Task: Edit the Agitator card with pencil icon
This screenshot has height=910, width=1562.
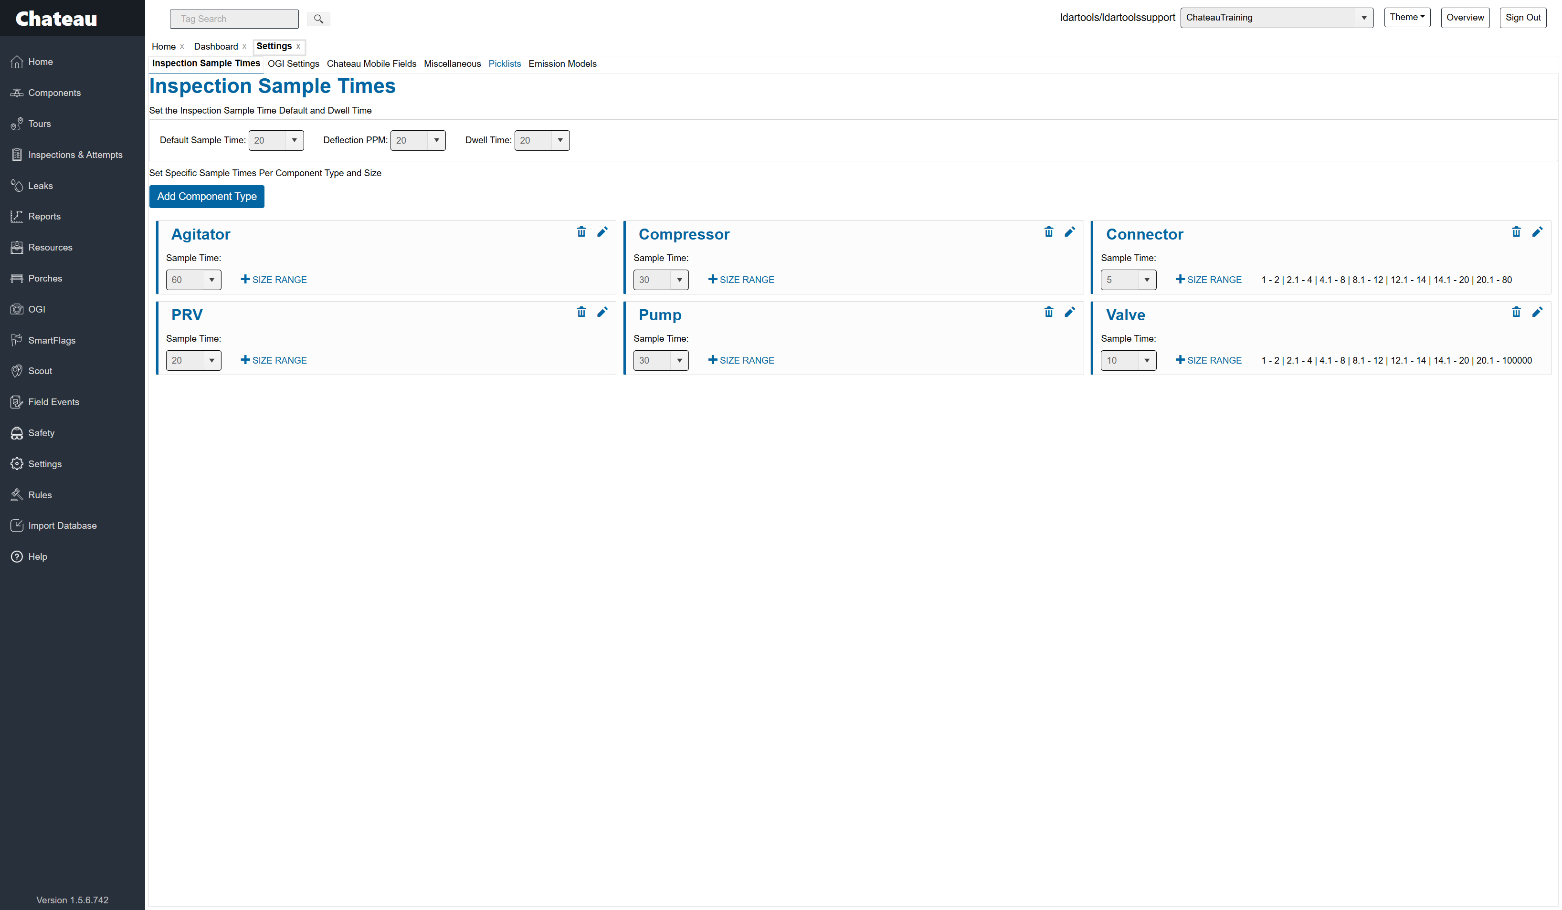Action: coord(602,232)
